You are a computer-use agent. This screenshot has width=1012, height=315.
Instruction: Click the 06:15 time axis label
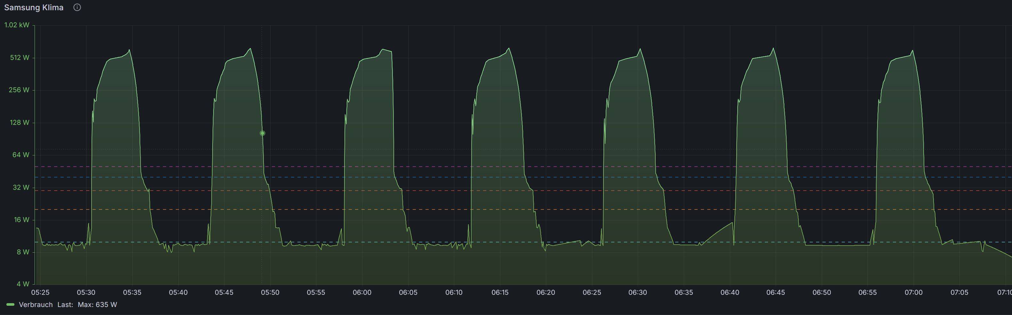click(500, 293)
